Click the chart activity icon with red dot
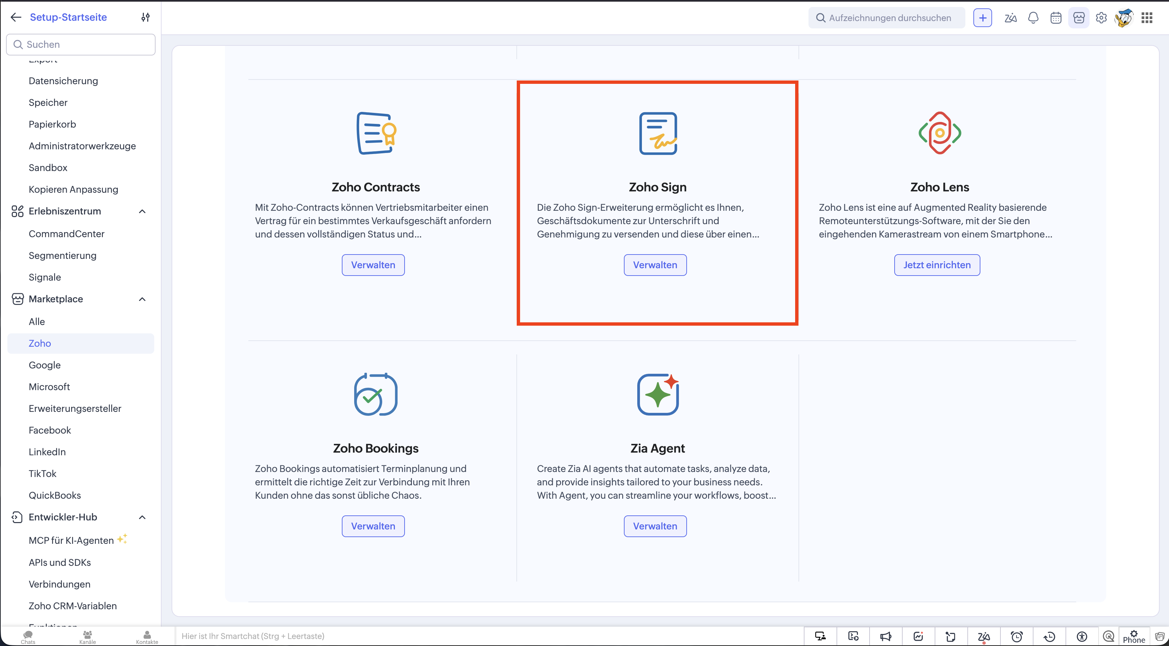The height and width of the screenshot is (646, 1169). pyautogui.click(x=918, y=636)
